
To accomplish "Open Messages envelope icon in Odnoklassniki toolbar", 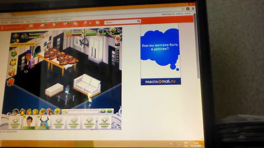I will coord(31,26).
